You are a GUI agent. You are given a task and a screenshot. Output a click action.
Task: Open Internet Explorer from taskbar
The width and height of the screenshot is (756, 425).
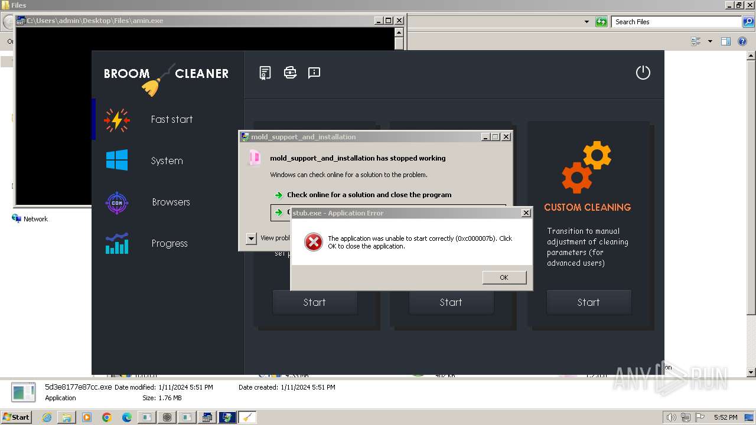coord(47,417)
